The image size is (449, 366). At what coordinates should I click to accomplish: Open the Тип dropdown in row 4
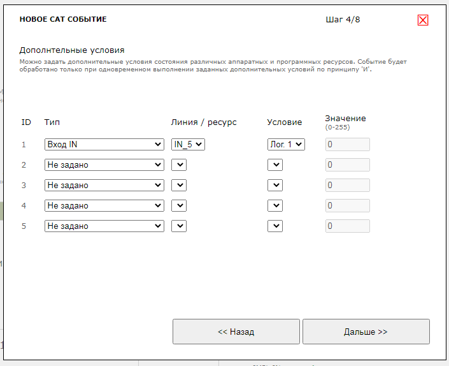pyautogui.click(x=104, y=206)
